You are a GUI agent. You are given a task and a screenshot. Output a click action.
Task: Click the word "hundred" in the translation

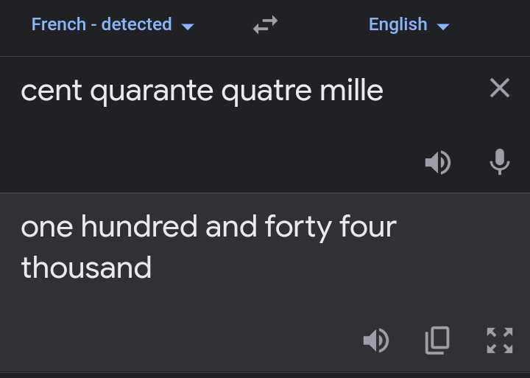[139, 227]
